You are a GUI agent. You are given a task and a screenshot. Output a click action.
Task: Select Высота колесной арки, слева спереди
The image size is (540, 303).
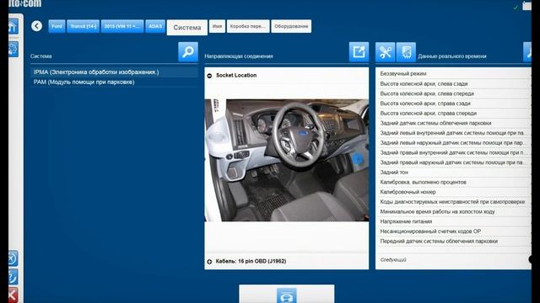pyautogui.click(x=453, y=93)
